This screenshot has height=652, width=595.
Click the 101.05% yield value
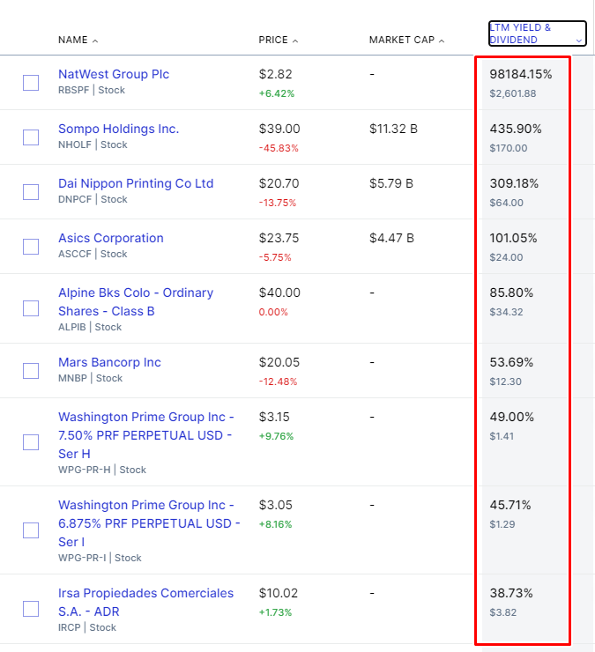click(513, 238)
